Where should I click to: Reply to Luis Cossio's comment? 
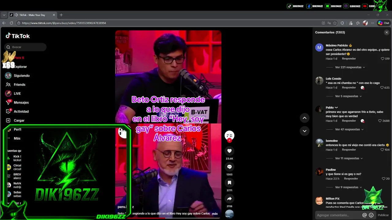click(349, 88)
